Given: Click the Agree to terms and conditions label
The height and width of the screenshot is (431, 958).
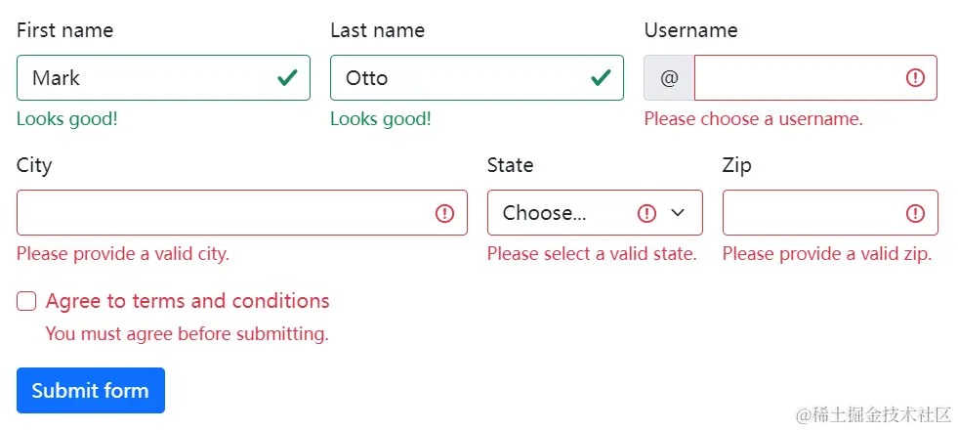Looking at the screenshot, I should pos(187,301).
